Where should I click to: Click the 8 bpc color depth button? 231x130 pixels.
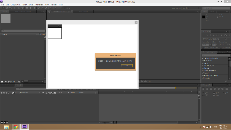tap(13, 81)
